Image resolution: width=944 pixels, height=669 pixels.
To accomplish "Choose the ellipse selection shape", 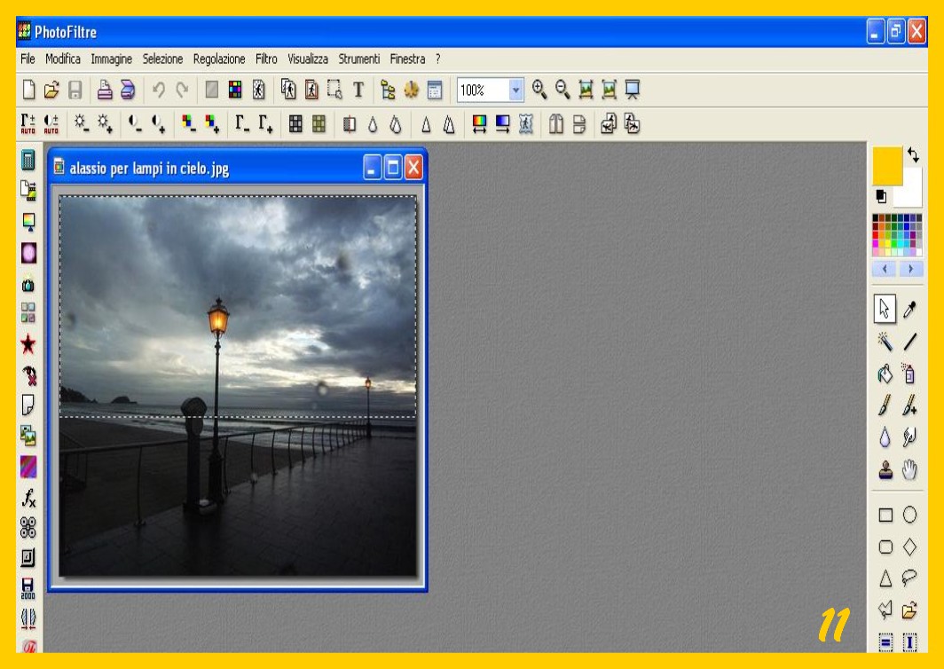I will click(x=909, y=515).
